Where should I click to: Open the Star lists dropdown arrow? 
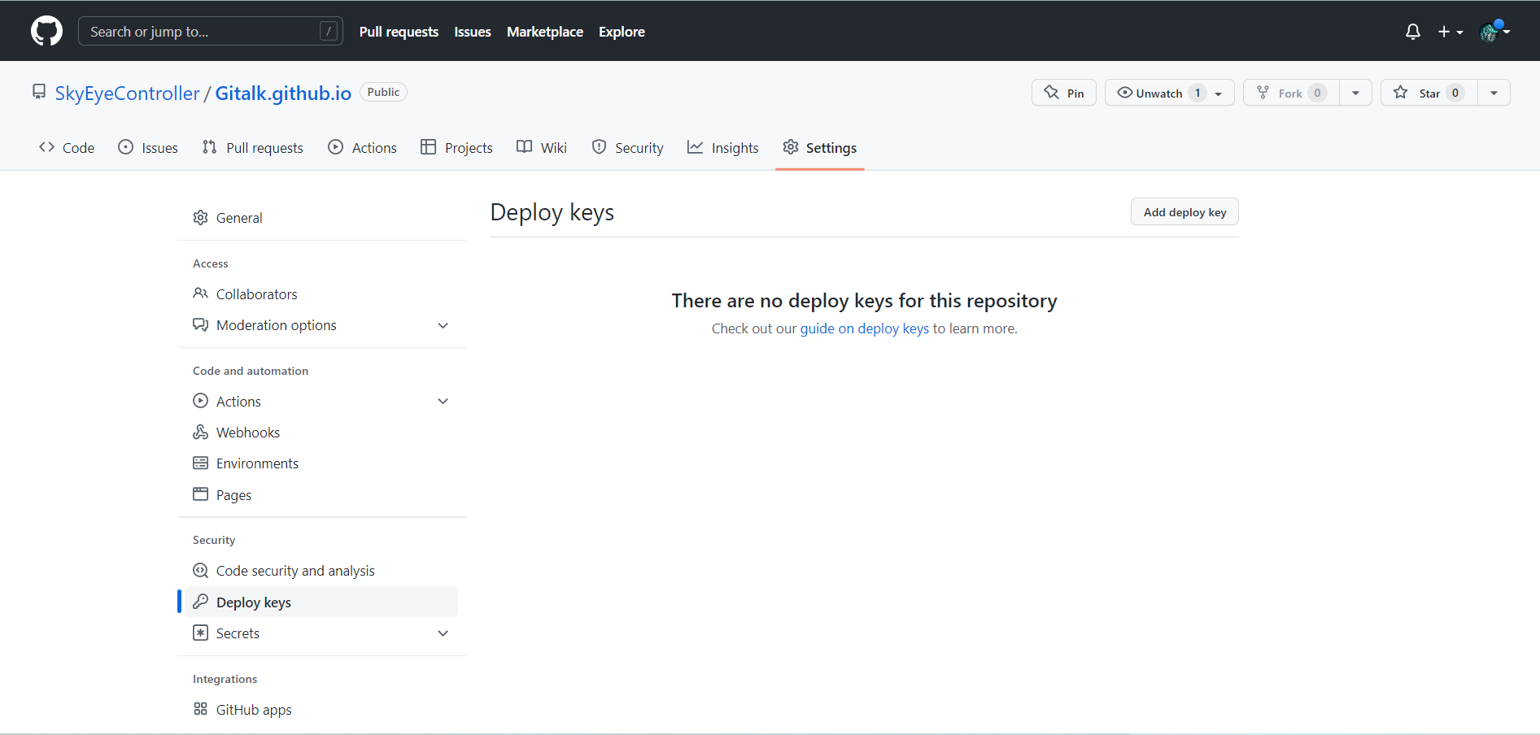pos(1494,93)
